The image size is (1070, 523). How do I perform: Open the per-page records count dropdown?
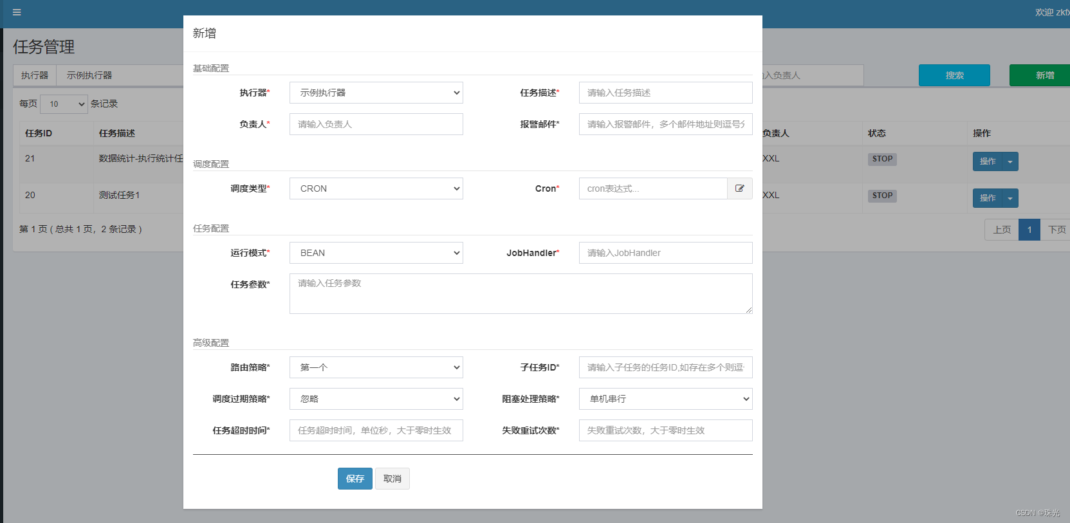pos(64,104)
